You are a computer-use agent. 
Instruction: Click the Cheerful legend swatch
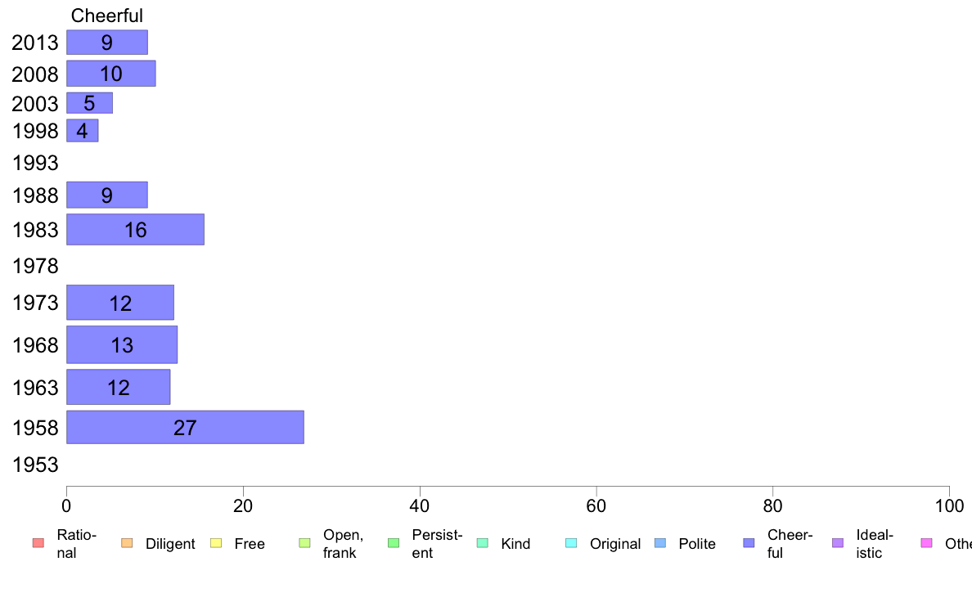click(749, 544)
